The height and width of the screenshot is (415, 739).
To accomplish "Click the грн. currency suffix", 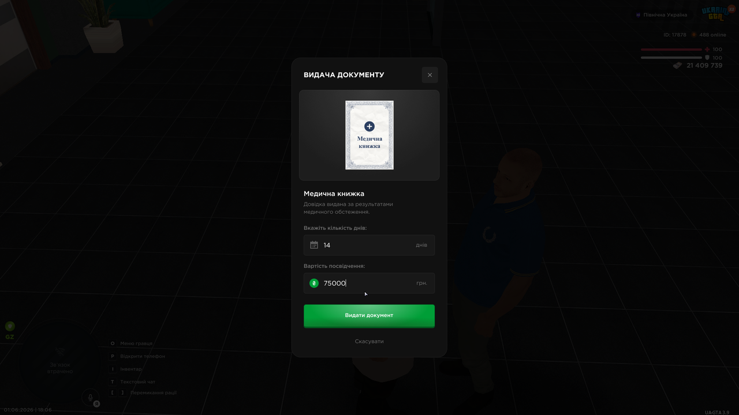I will [422, 283].
